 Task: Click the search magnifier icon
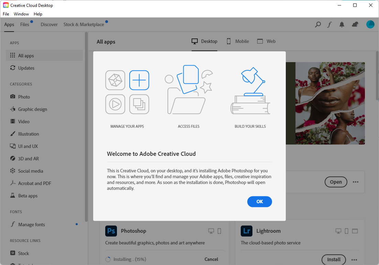pos(318,24)
